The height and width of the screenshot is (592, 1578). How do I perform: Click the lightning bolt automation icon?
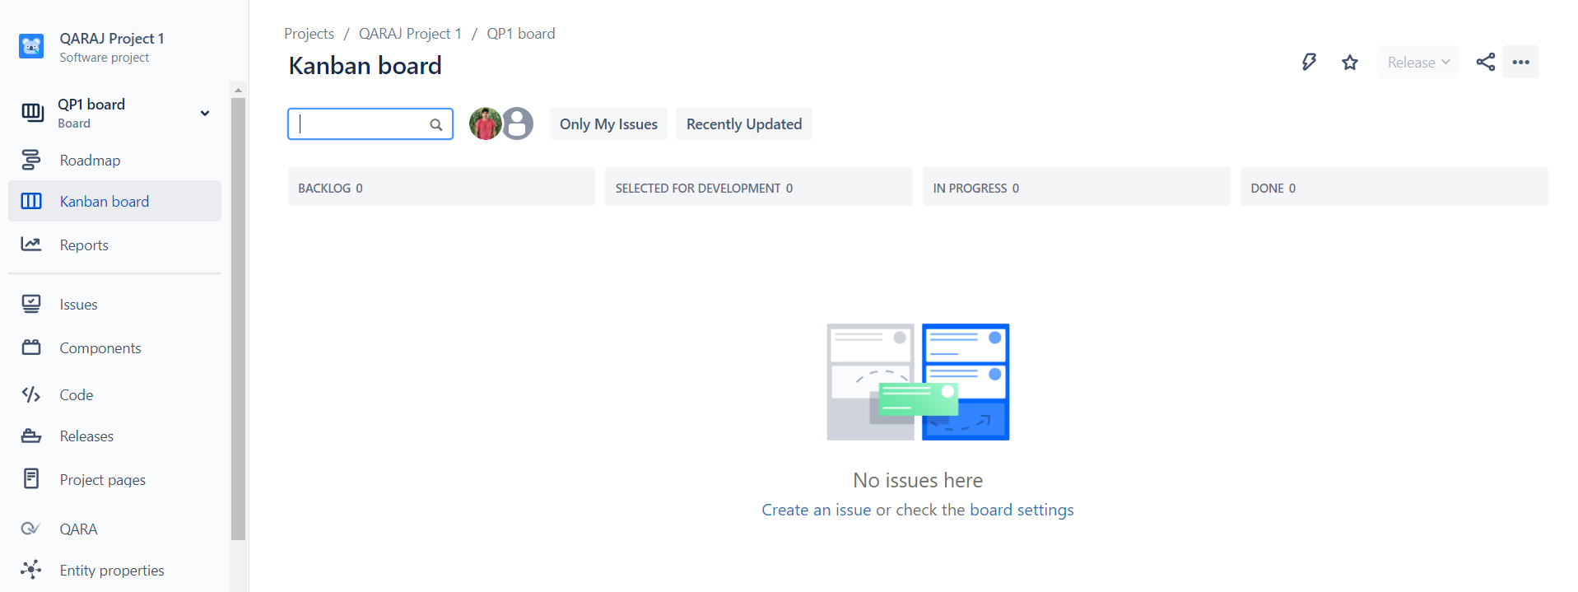[x=1309, y=62]
